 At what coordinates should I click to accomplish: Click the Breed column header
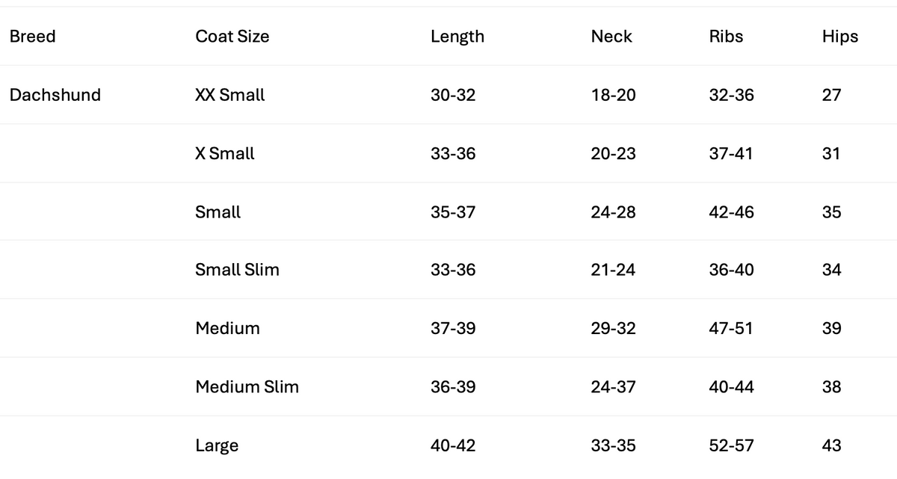tap(33, 37)
